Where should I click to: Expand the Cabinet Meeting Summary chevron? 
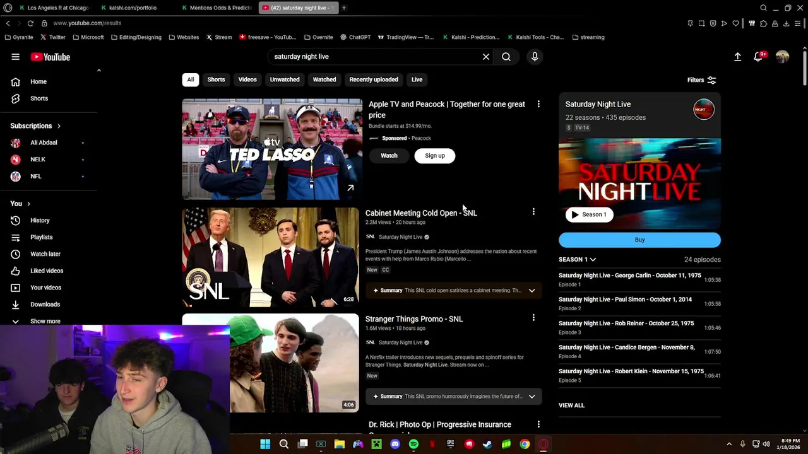coord(532,291)
